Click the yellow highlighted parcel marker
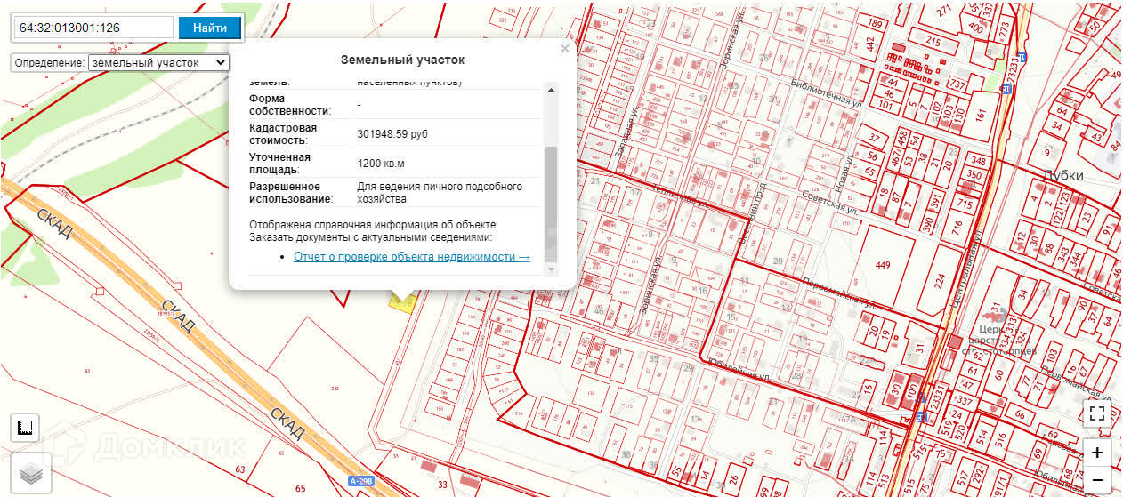This screenshot has width=1123, height=497. coord(402,301)
